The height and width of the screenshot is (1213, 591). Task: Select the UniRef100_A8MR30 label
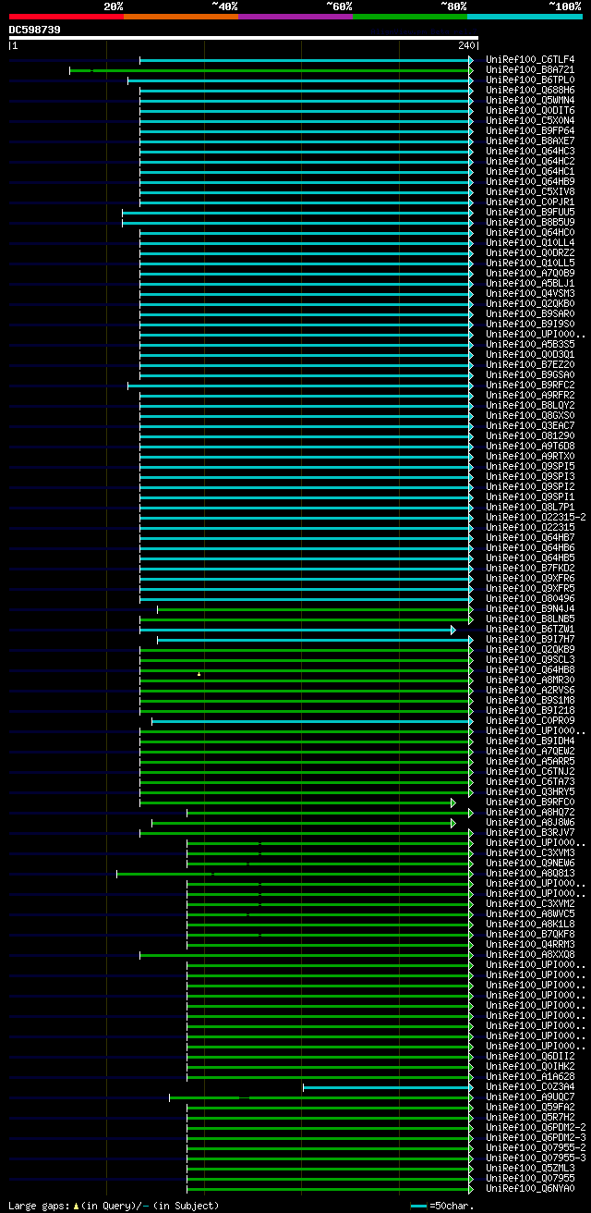pyautogui.click(x=530, y=680)
